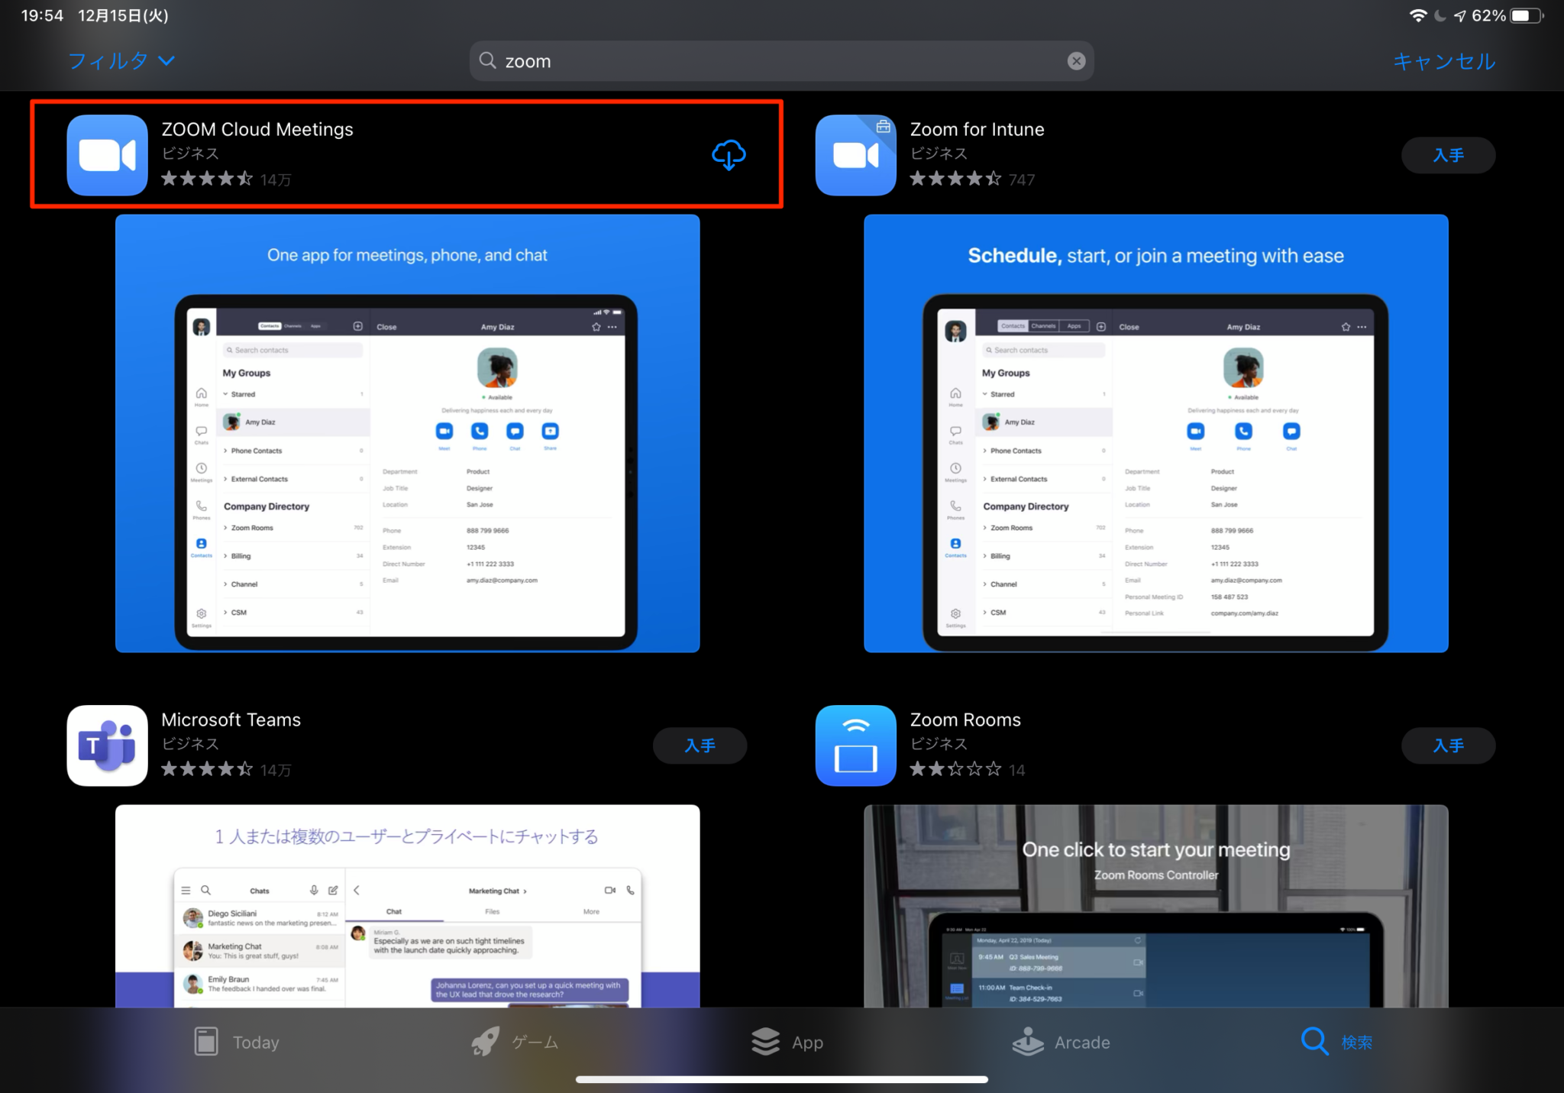Download ZOOM Cloud Meetings via cloud icon
1564x1093 pixels.
729,155
